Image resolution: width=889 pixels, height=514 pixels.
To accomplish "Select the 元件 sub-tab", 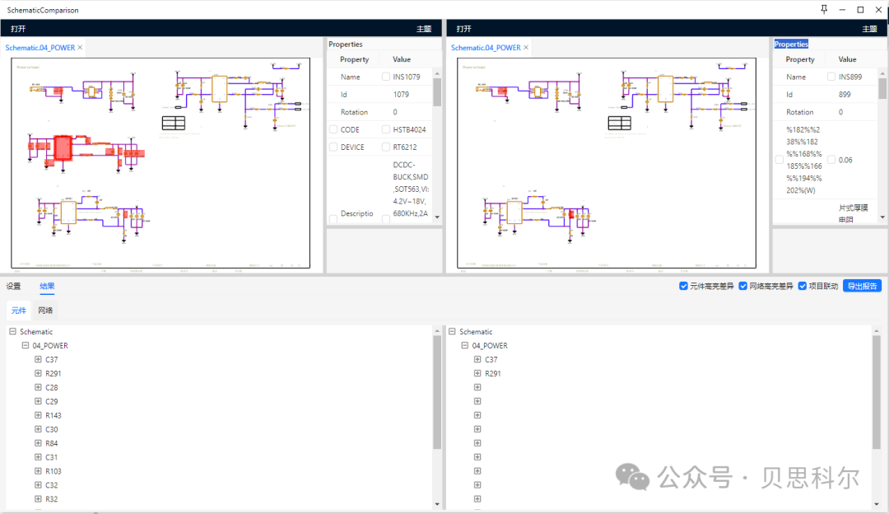I will point(19,311).
